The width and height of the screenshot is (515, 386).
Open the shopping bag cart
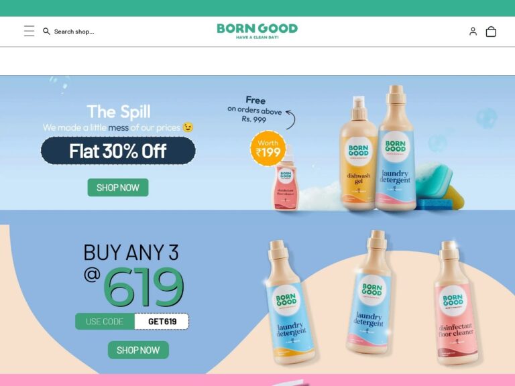pos(491,31)
